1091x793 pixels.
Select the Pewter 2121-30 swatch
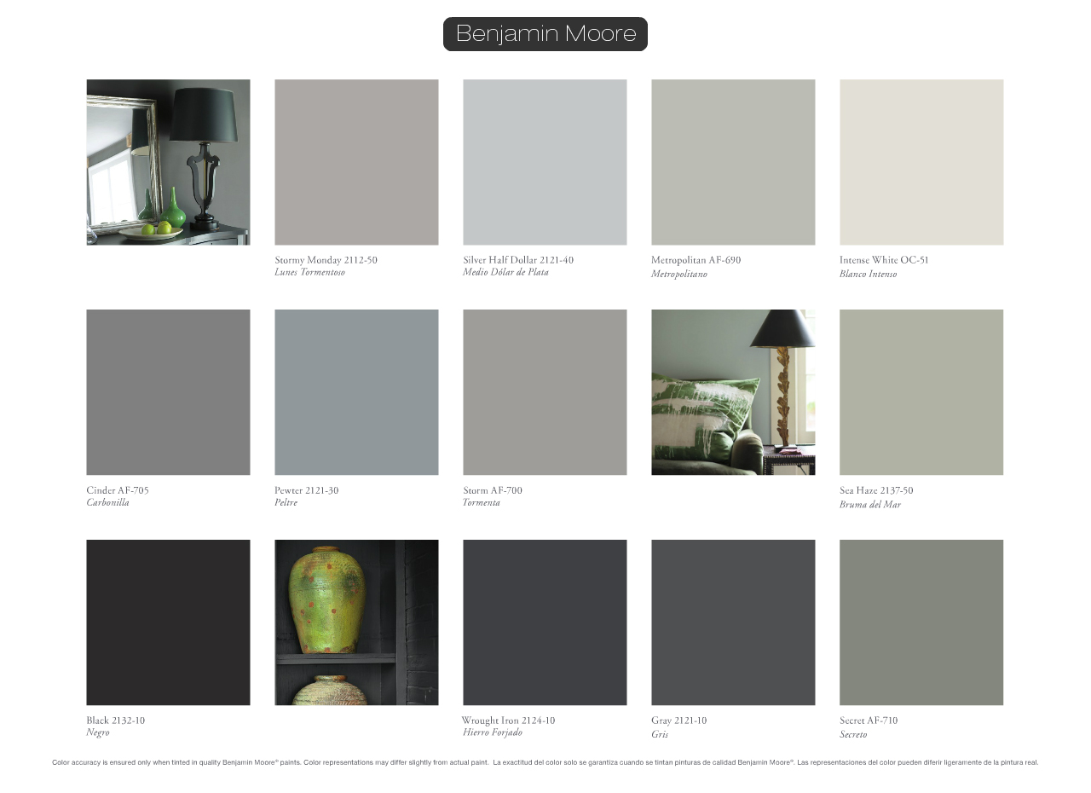pyautogui.click(x=356, y=392)
